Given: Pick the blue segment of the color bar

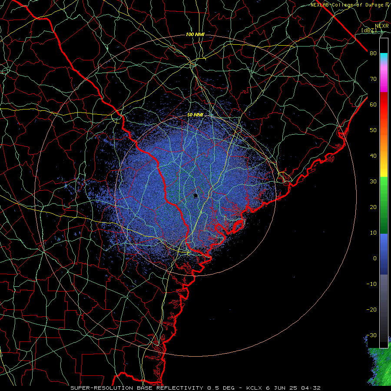Looking at the screenshot, I should (x=384, y=254).
